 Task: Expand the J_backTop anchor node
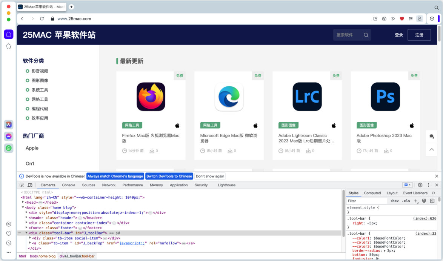[x=30, y=243]
